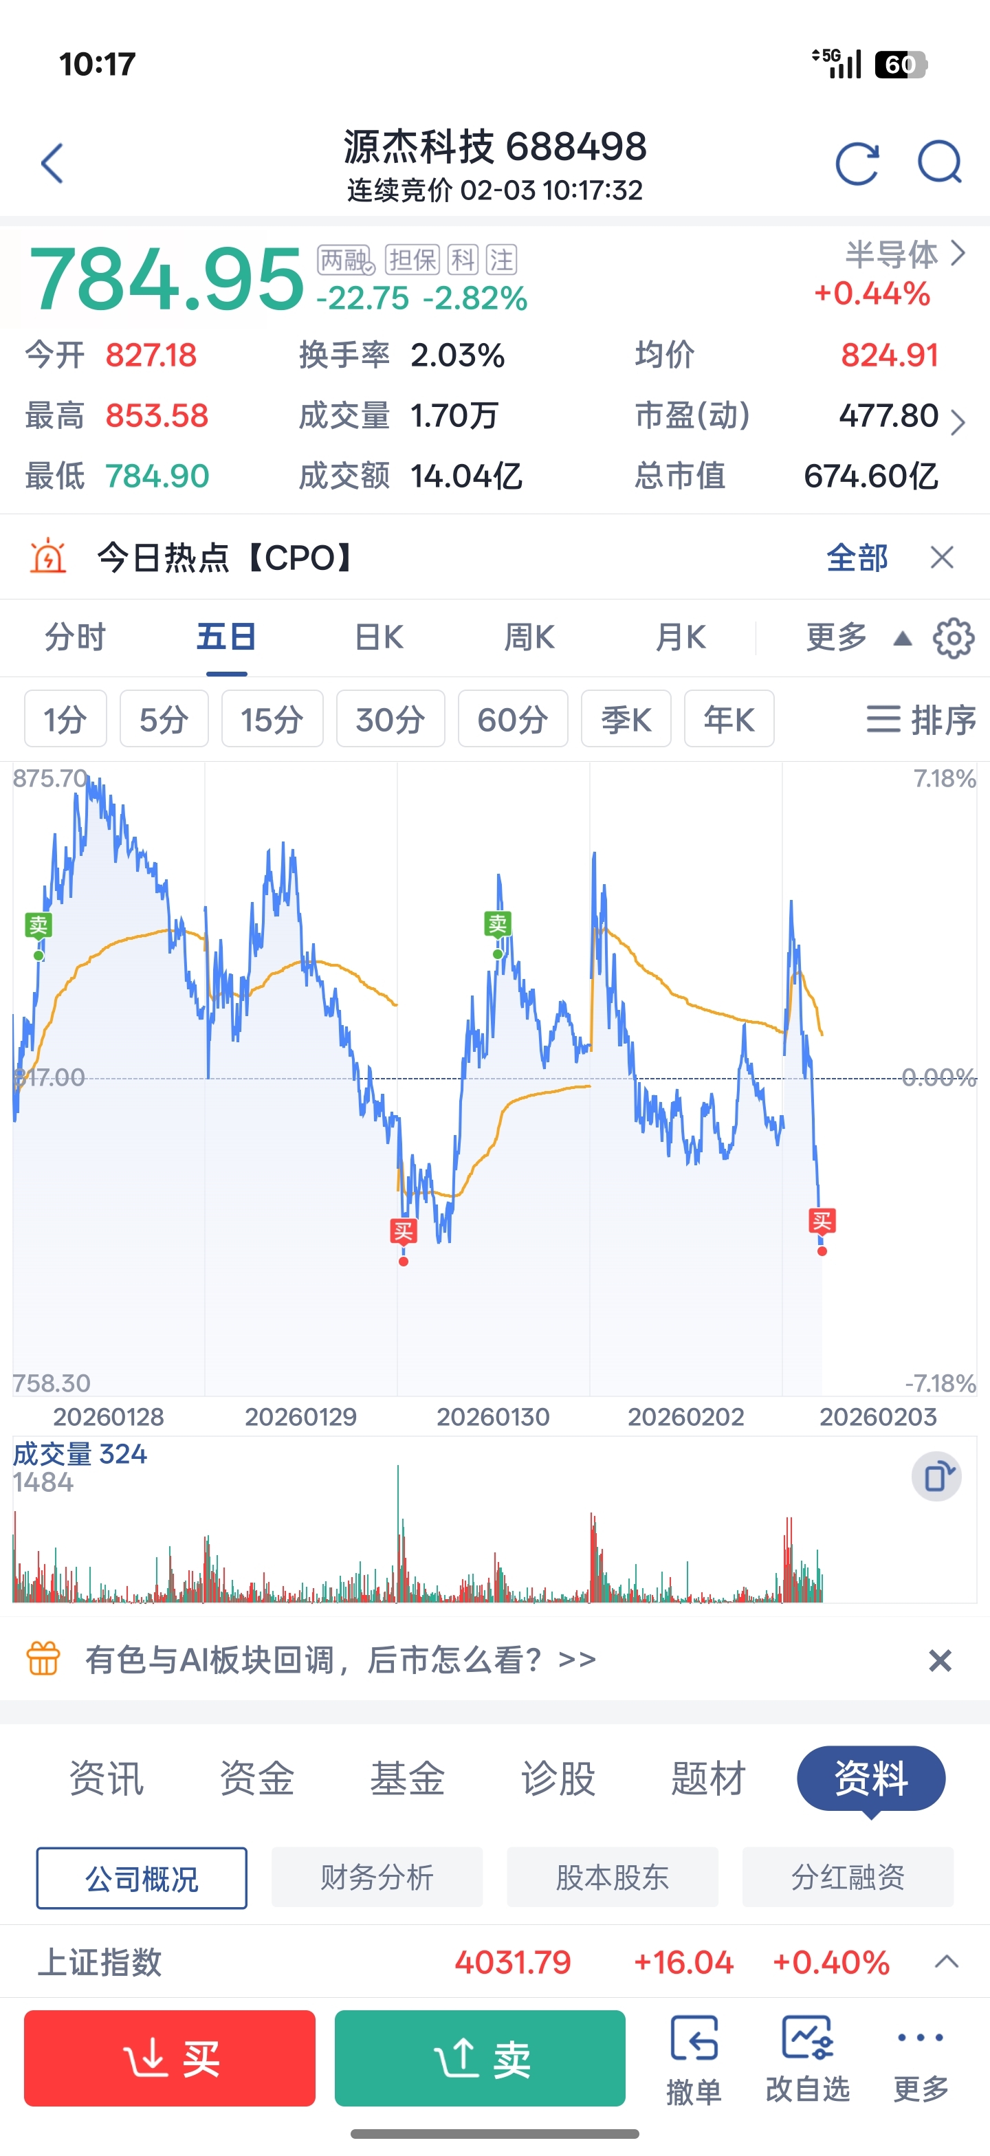990x2156 pixels.
Task: Tap the volume panel switch icon
Action: pos(936,1476)
